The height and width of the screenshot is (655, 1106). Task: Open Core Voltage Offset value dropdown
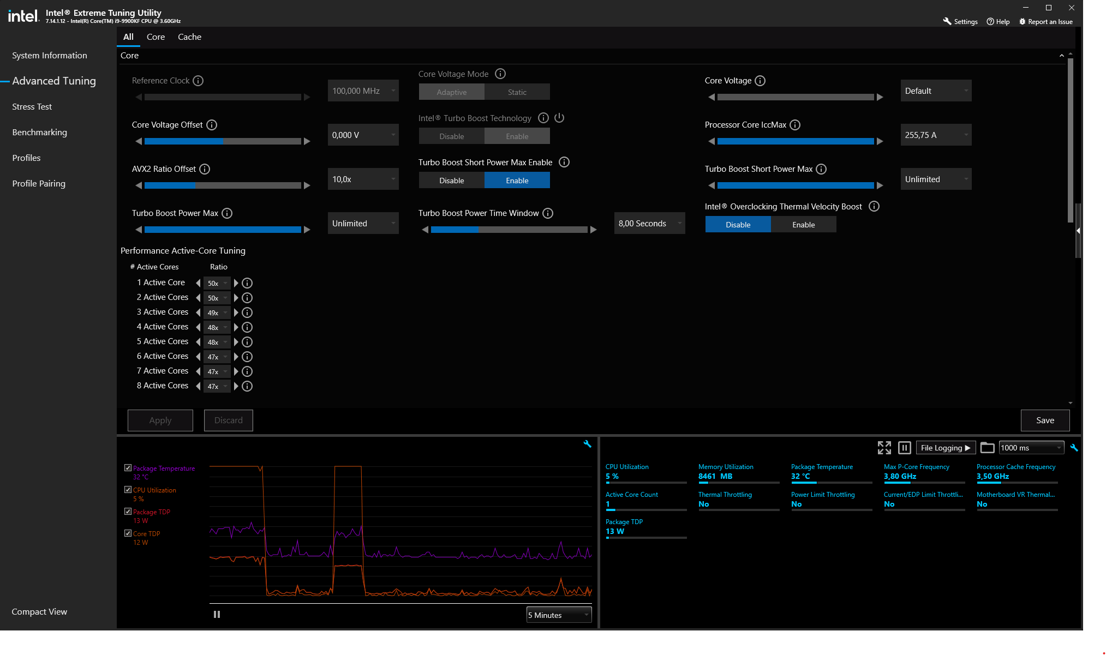click(x=363, y=135)
